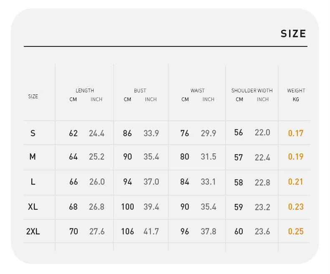Image resolution: width=330 pixels, height=274 pixels.
Task: Click the orange 0.17 weight value
Action: click(x=296, y=133)
